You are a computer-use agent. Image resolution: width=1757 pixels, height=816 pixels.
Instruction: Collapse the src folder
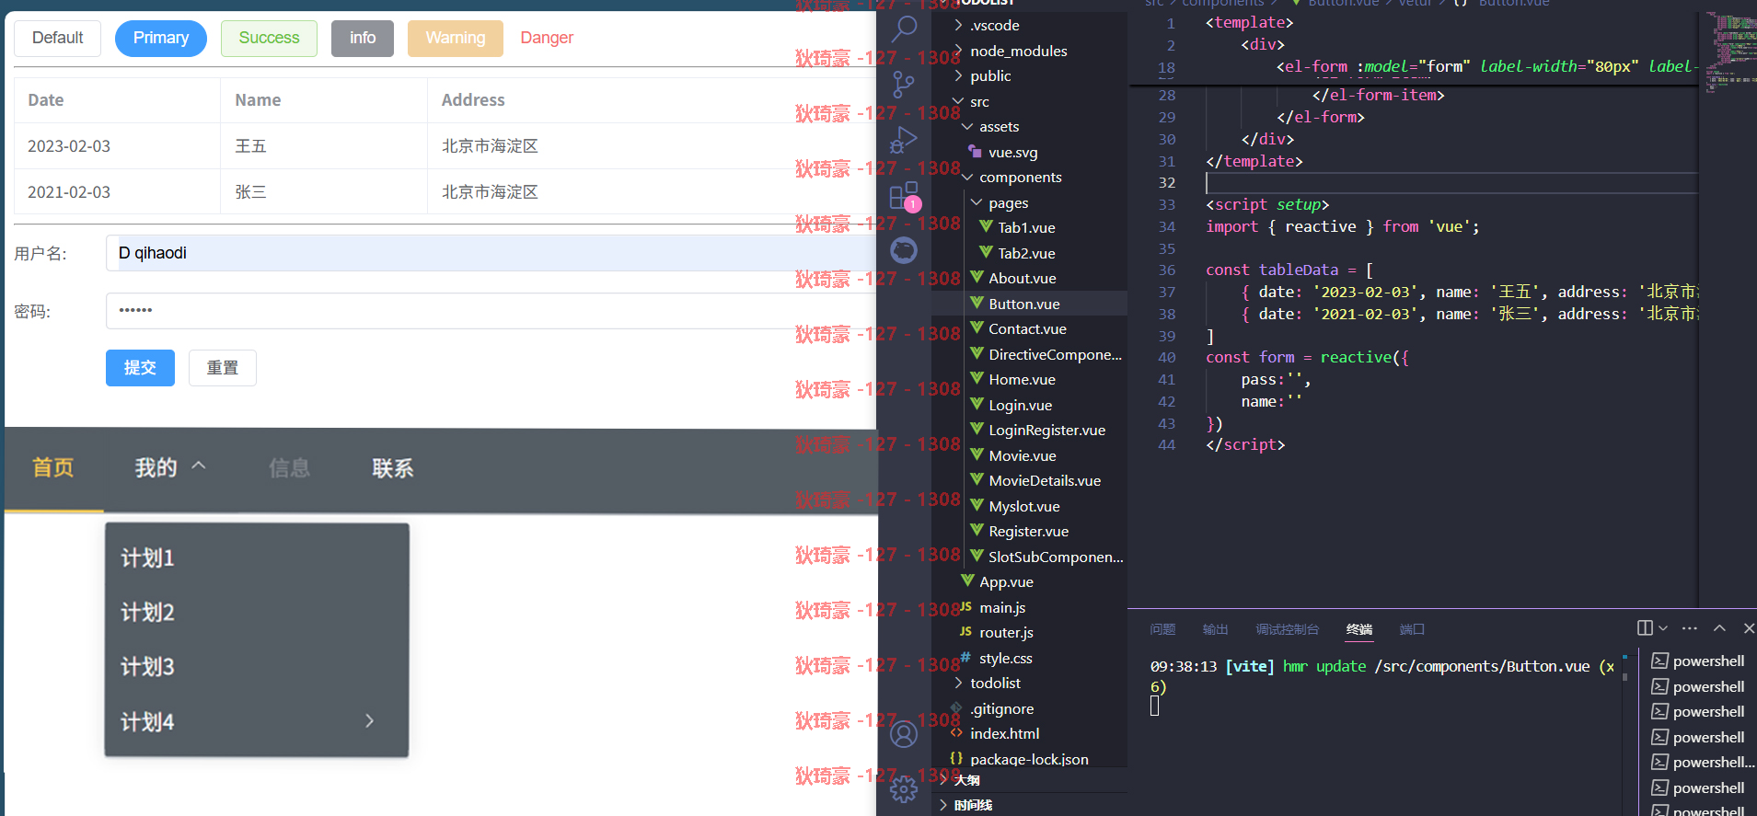(979, 101)
